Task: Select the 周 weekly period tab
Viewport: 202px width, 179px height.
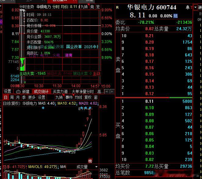Action: coord(12,97)
